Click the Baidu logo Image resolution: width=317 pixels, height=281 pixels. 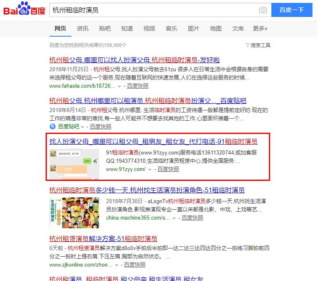tap(24, 9)
